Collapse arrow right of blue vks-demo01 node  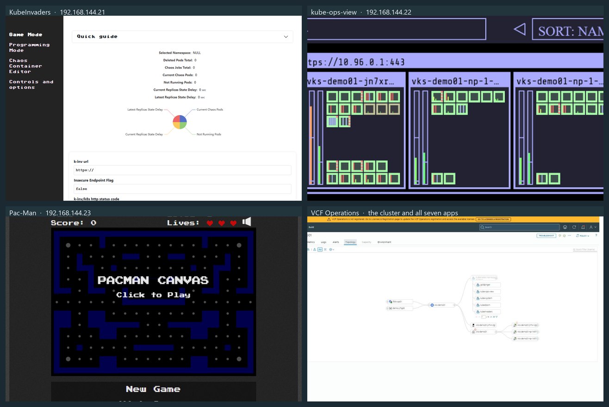(454, 305)
